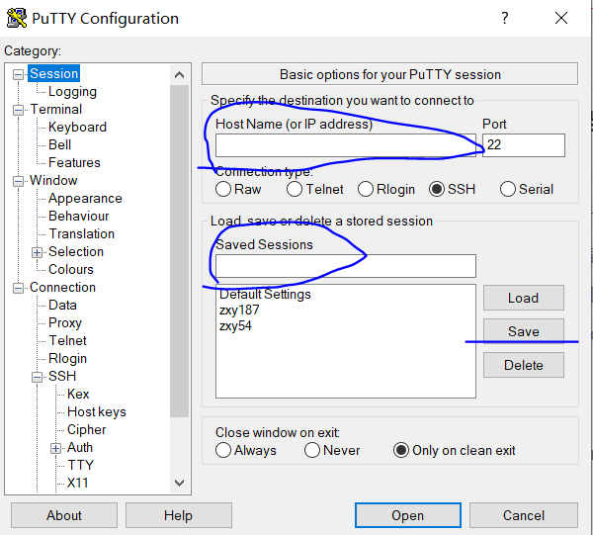Viewport: 593px width, 535px height.
Task: Open the X11 category
Action: (77, 483)
